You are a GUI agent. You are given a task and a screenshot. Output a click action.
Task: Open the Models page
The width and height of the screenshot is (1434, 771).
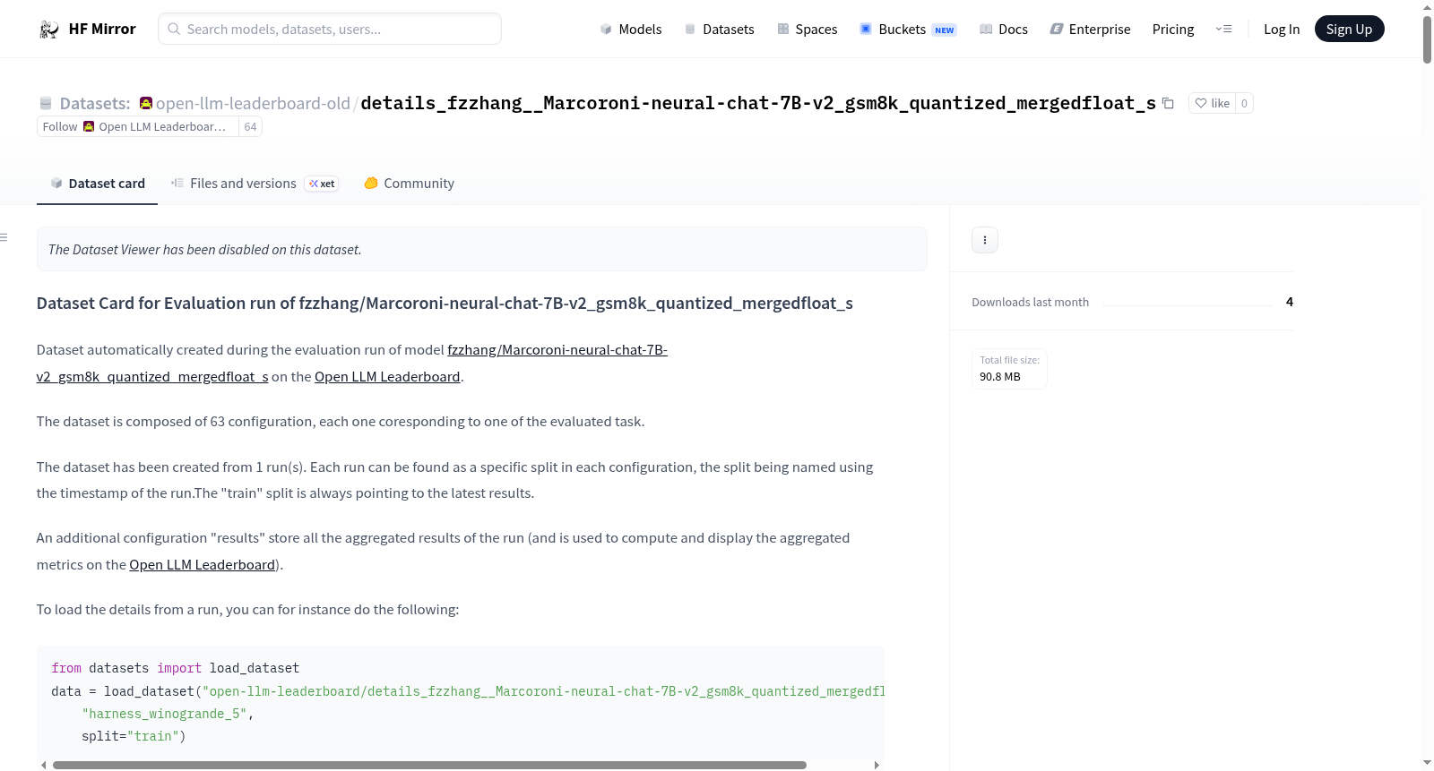[x=631, y=30]
